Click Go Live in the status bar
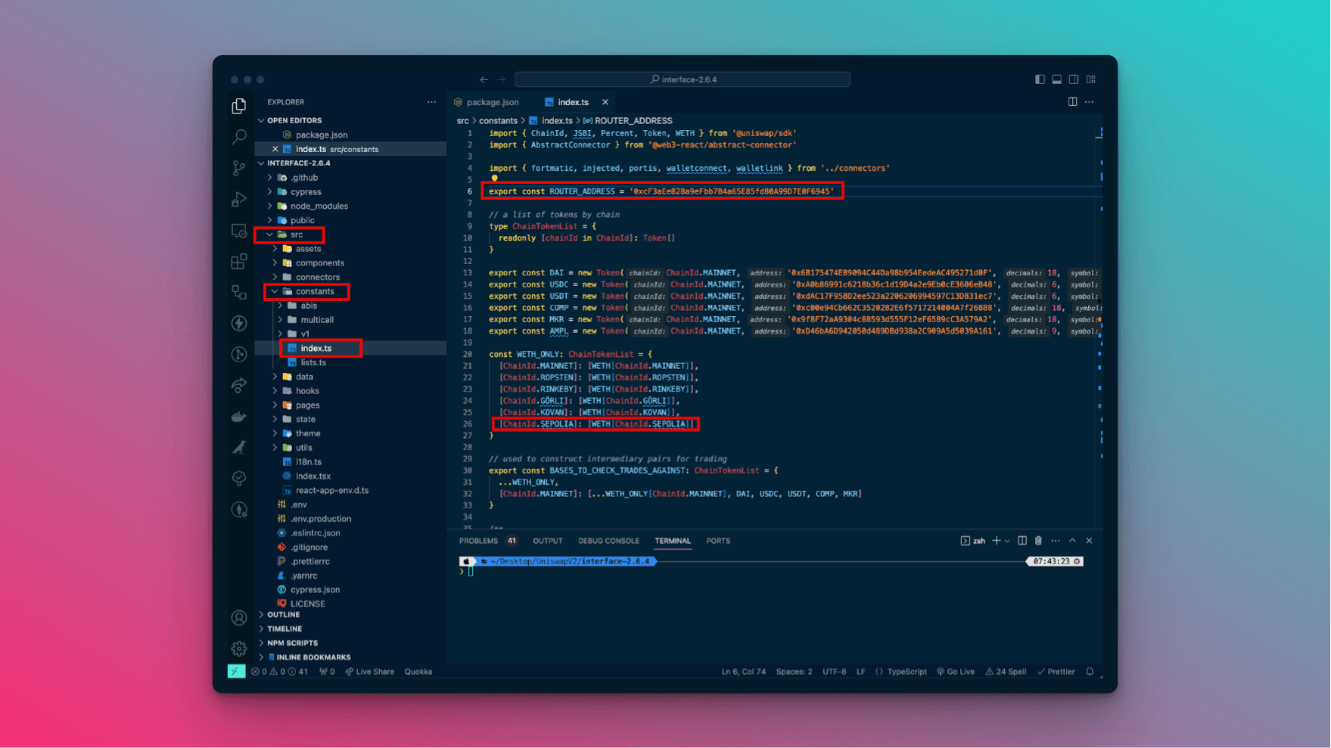The image size is (1331, 748). tap(956, 671)
